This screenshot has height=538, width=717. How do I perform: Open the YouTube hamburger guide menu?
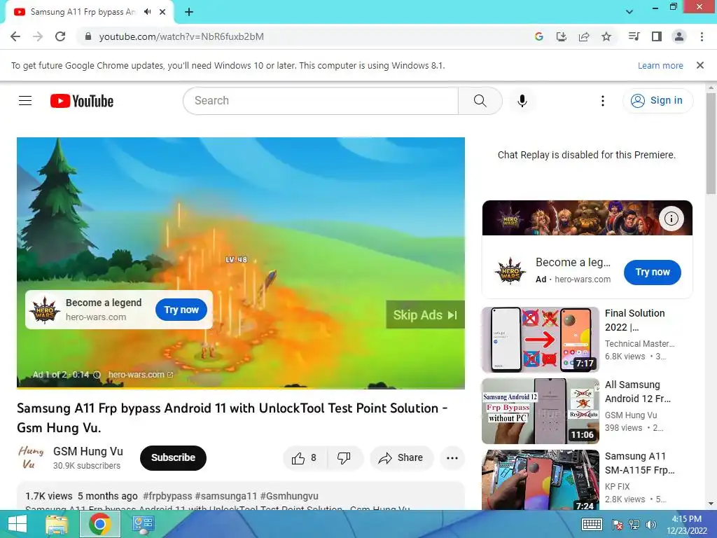(x=25, y=101)
